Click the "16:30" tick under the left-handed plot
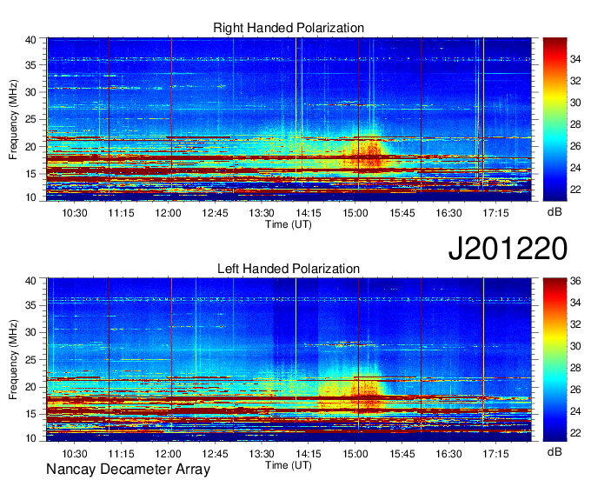The width and height of the screenshot is (591, 480). tap(449, 454)
